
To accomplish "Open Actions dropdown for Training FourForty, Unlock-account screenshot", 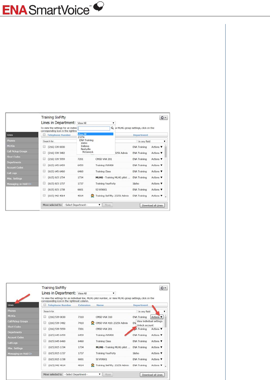I will coord(157,353).
